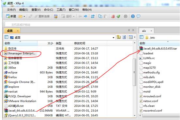Click local list scroll up arrow

135,43
